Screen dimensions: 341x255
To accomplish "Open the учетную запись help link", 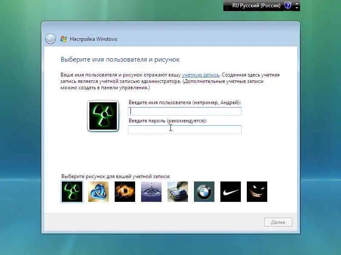I will click(x=200, y=75).
